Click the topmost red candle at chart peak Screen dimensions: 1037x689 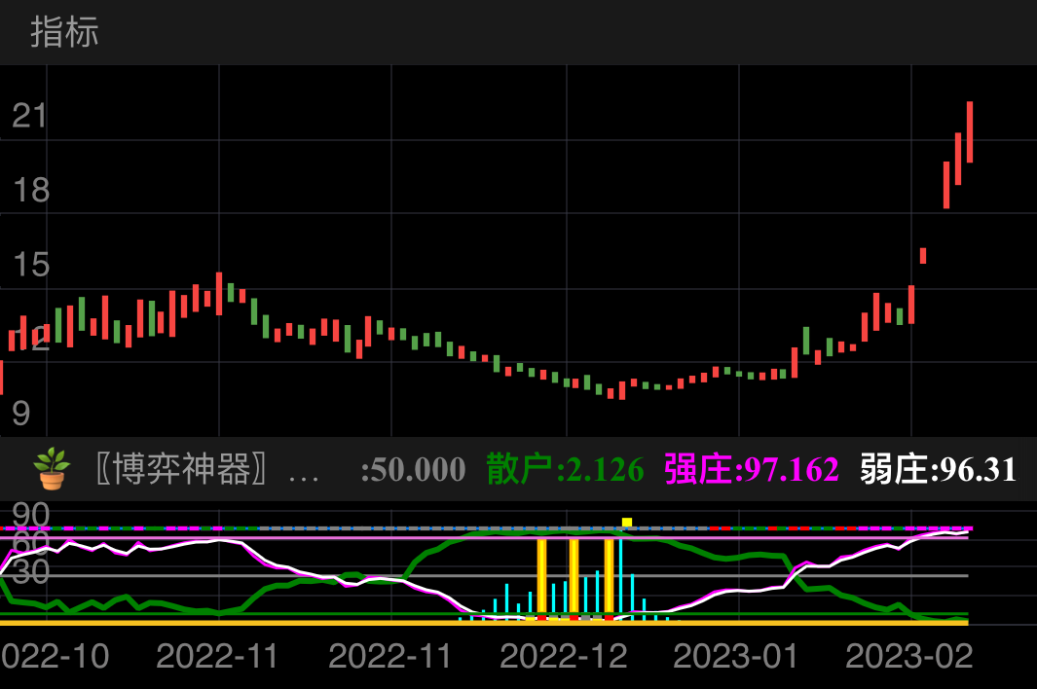pos(970,131)
